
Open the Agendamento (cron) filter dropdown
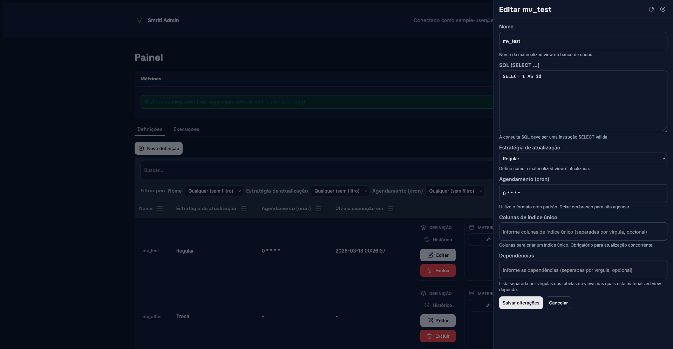click(x=455, y=191)
